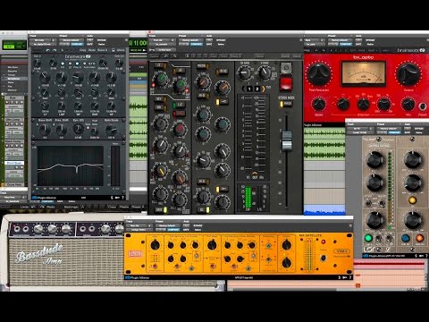
Task: Click the Pro Tools main counter display
Action: (139, 43)
